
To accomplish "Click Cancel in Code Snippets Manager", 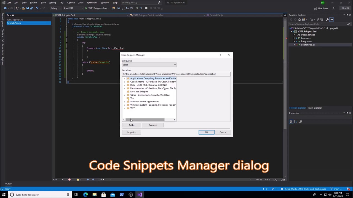I will pyautogui.click(x=223, y=132).
